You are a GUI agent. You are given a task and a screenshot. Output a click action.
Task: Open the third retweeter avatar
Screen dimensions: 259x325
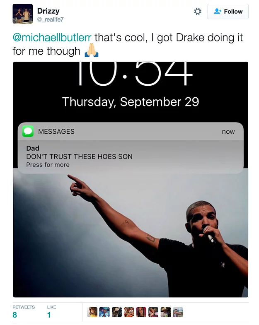click(116, 312)
